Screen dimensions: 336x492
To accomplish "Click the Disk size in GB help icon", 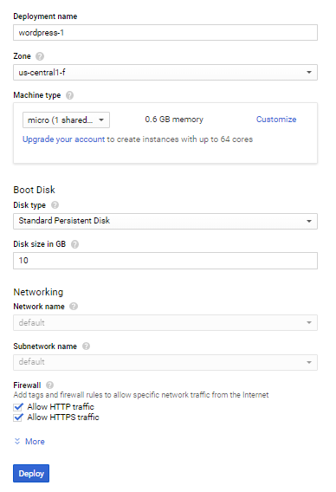I will 74,244.
